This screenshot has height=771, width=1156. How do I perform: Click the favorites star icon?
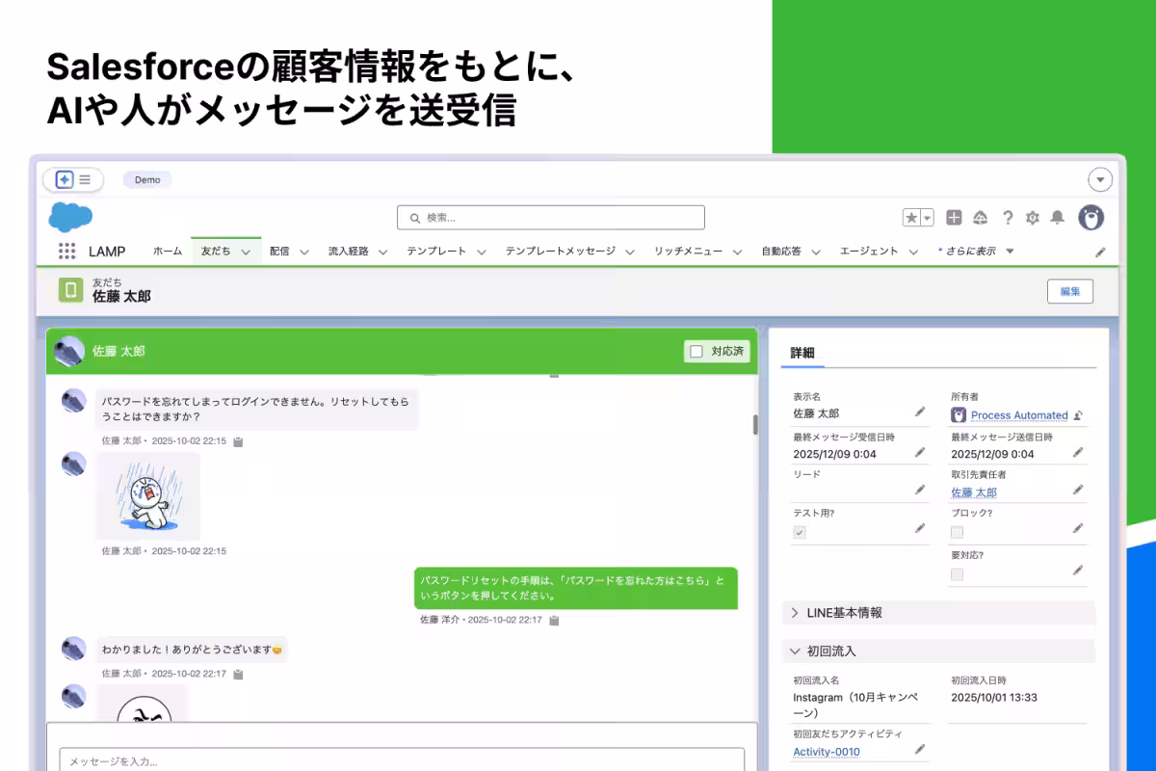tap(912, 217)
